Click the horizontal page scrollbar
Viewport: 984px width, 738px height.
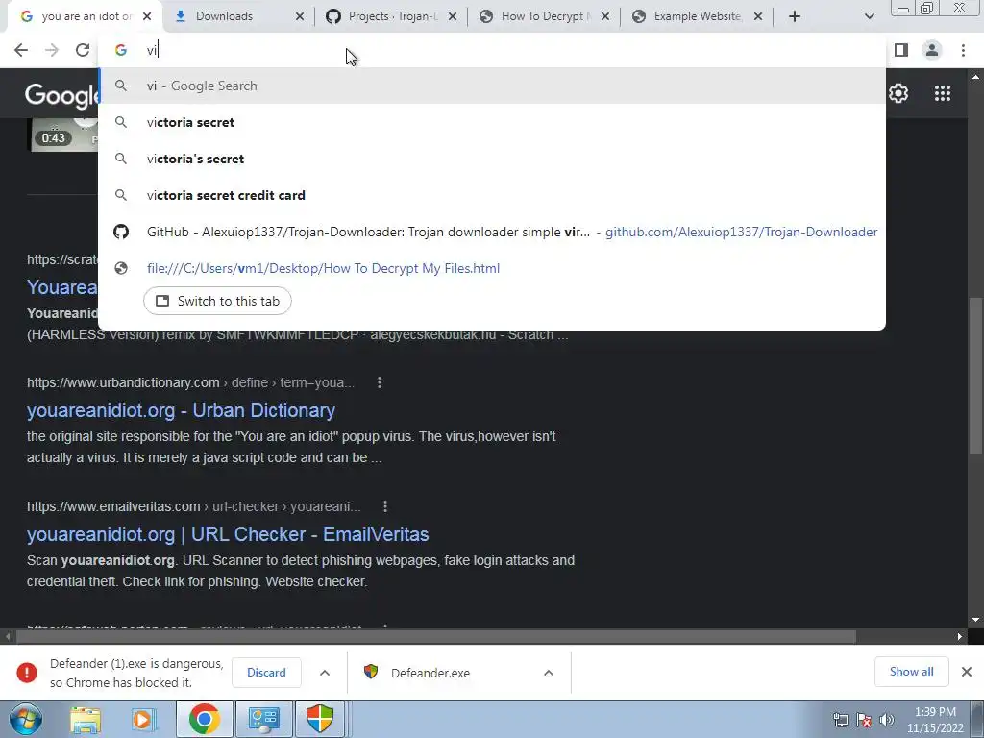436,636
